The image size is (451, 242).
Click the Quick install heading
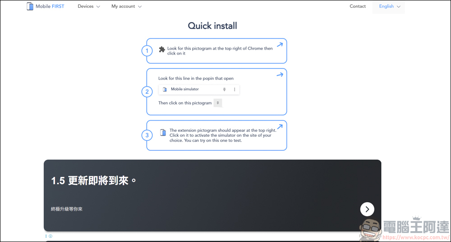(x=212, y=26)
